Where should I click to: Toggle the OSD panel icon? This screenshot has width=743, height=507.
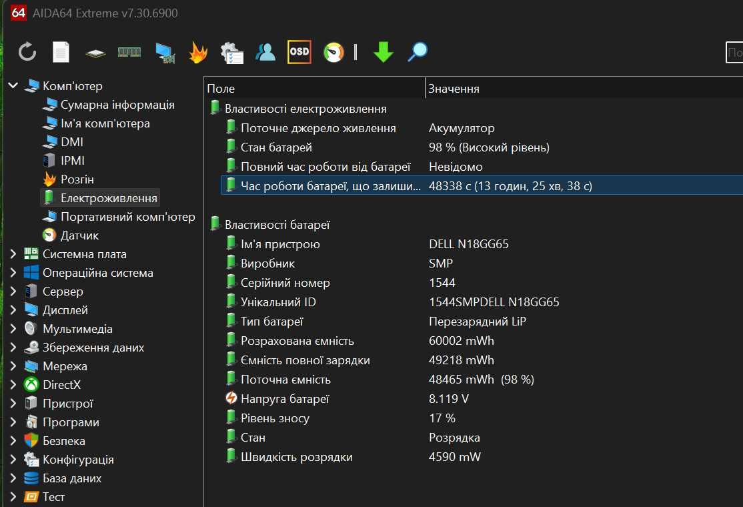299,51
